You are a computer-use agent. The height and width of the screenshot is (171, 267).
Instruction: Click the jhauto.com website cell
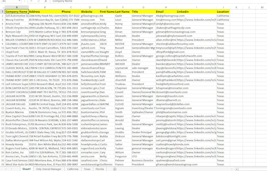coord(90,44)
